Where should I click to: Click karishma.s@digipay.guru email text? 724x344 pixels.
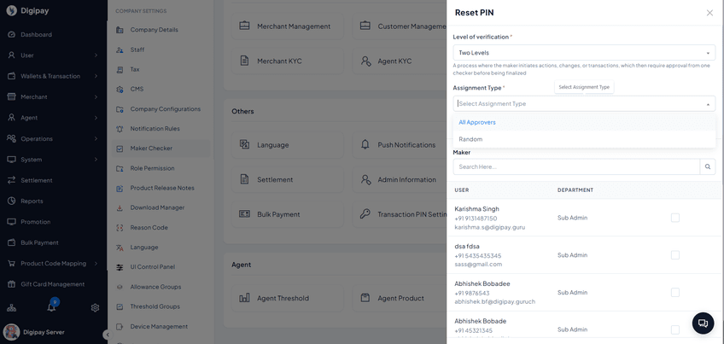(490, 227)
